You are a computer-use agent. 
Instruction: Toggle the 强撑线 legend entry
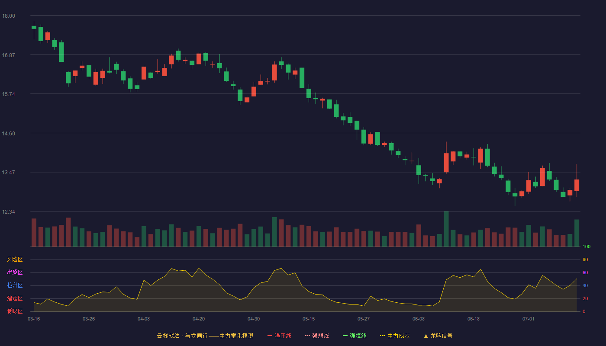point(355,336)
